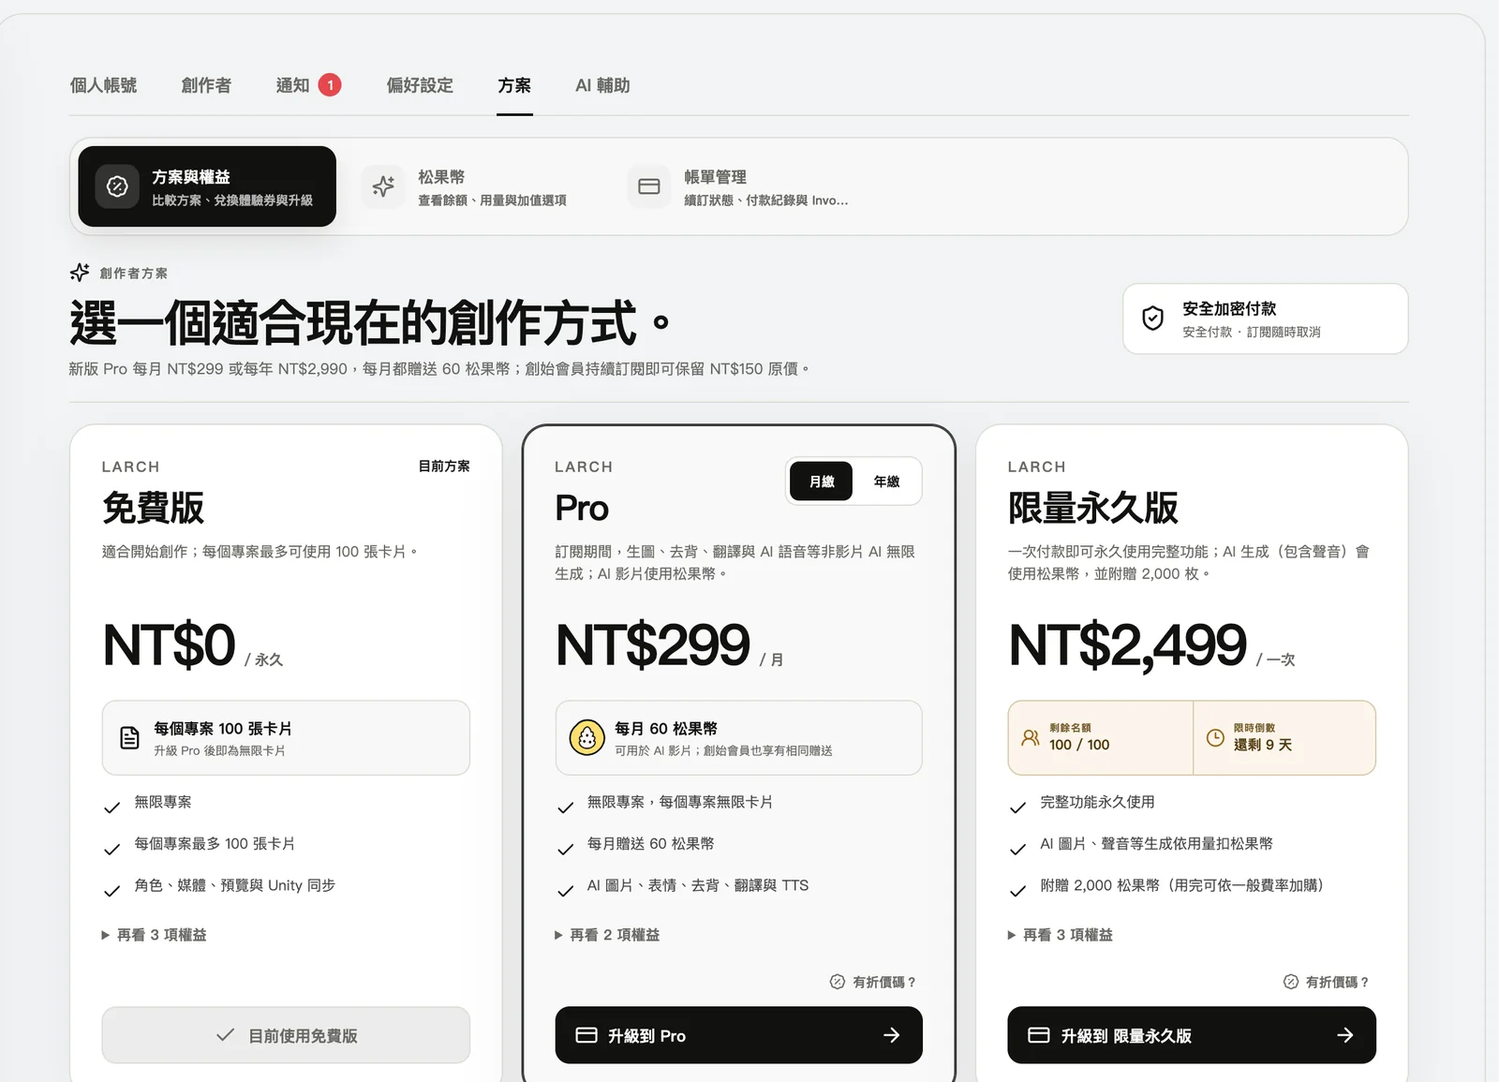
Task: Open the 松果幣 sub-section
Action: 478,186
